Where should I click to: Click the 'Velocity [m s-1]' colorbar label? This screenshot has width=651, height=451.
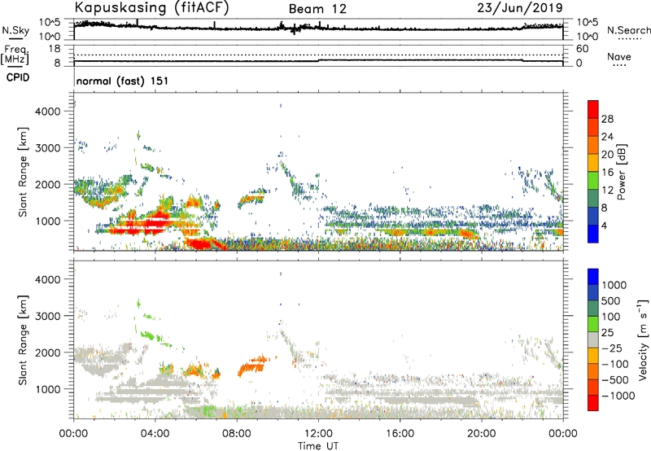[643, 339]
